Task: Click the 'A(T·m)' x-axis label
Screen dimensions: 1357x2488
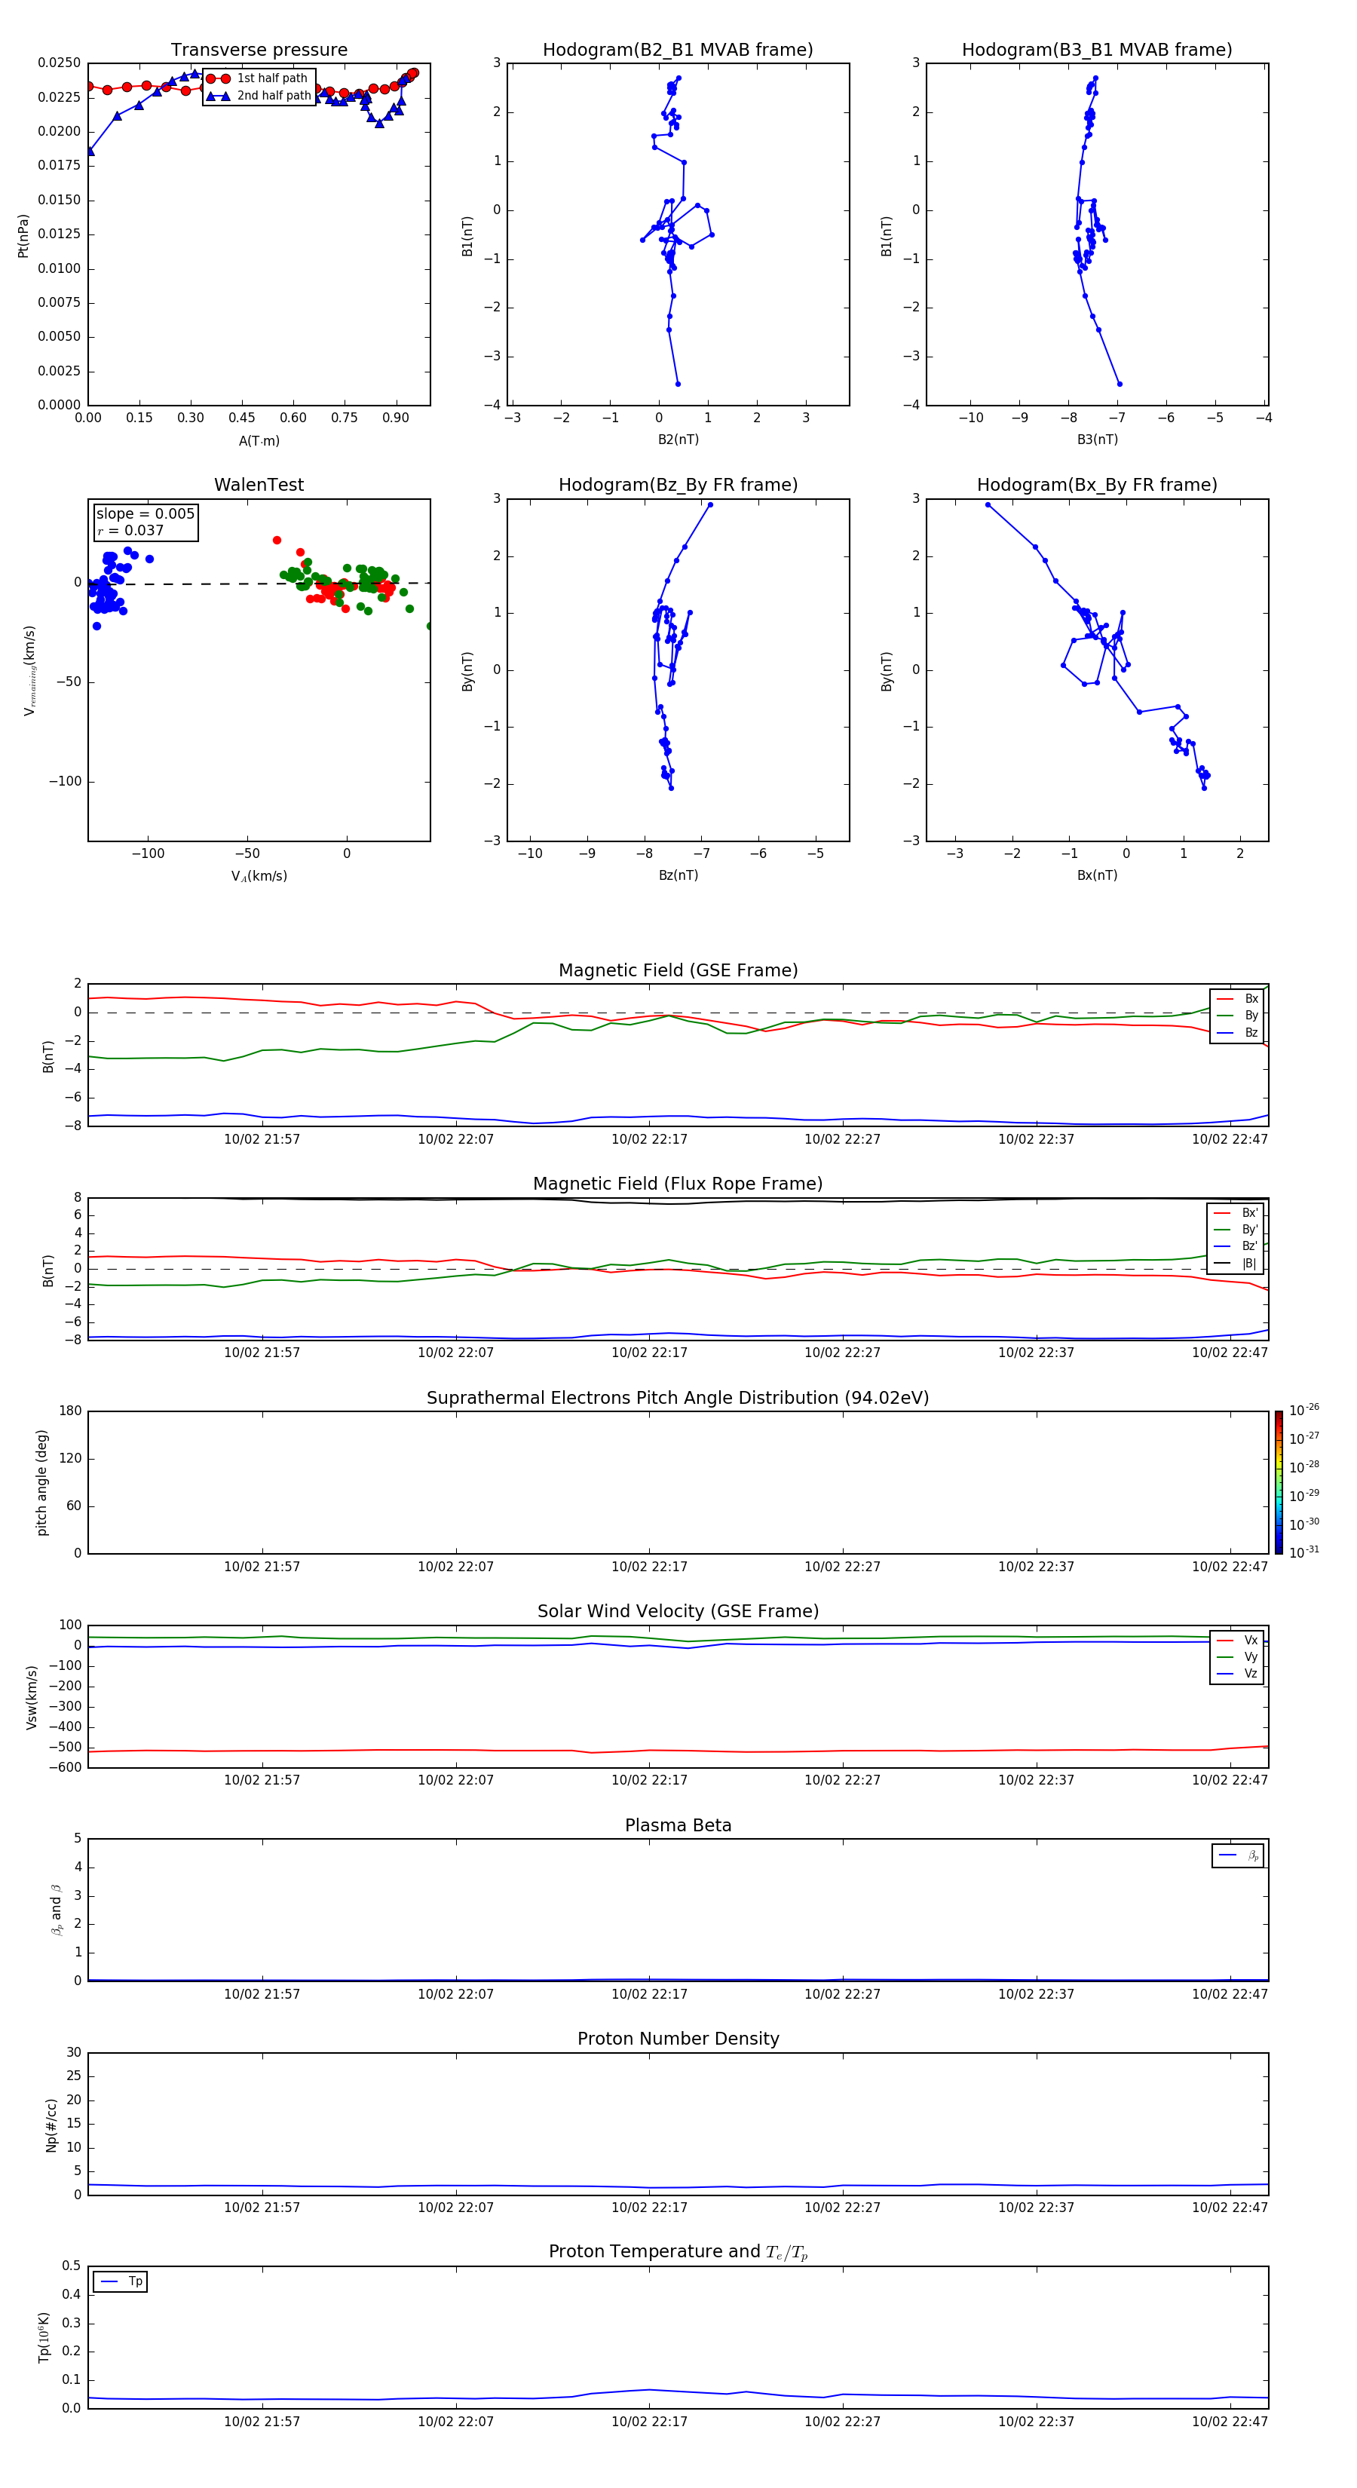Action: 259,441
